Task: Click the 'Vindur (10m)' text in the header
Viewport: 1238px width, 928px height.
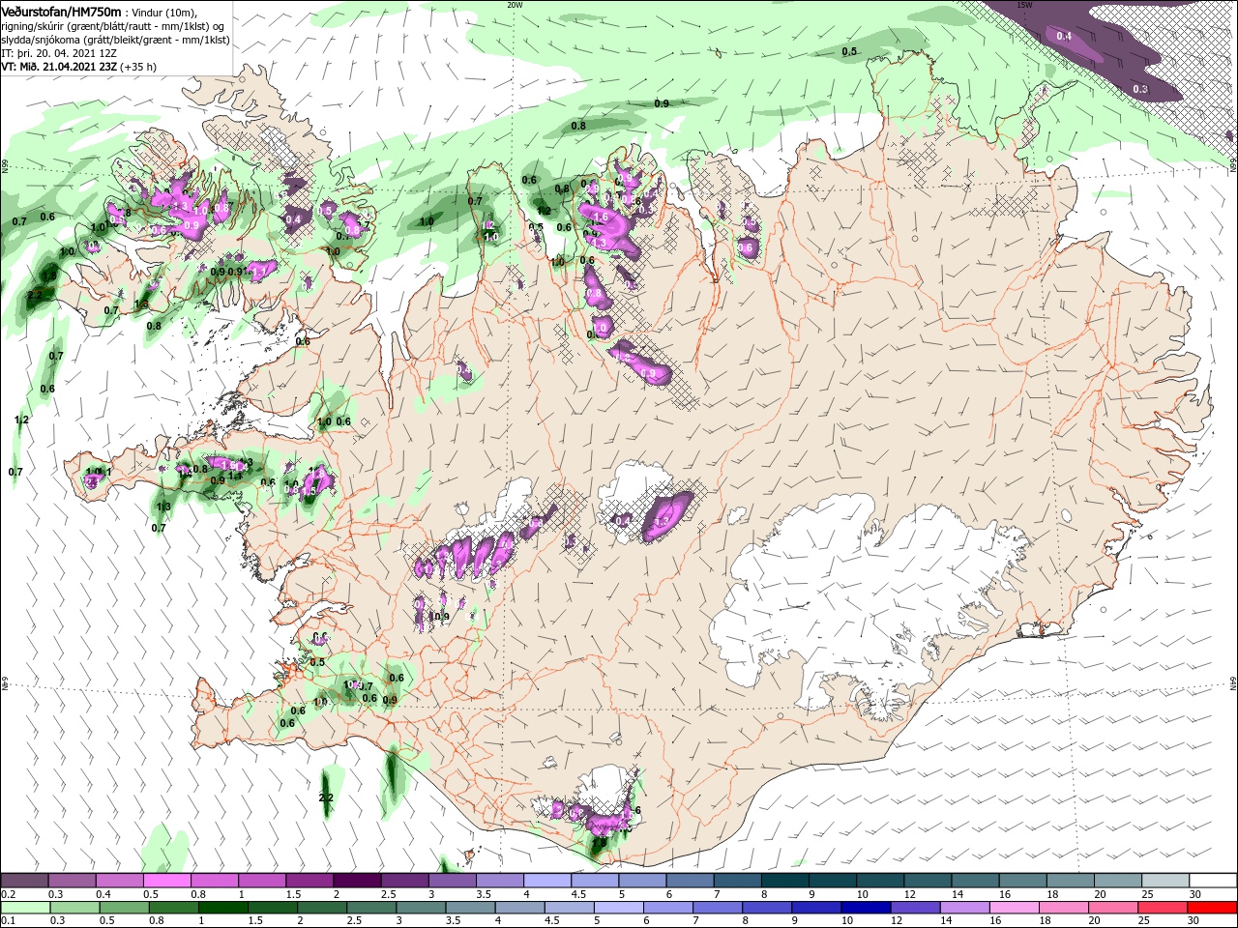Action: click(165, 12)
